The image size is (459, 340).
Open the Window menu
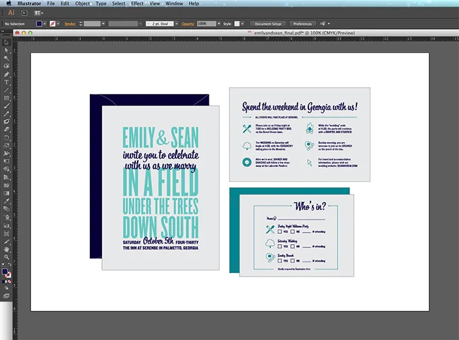tap(174, 3)
